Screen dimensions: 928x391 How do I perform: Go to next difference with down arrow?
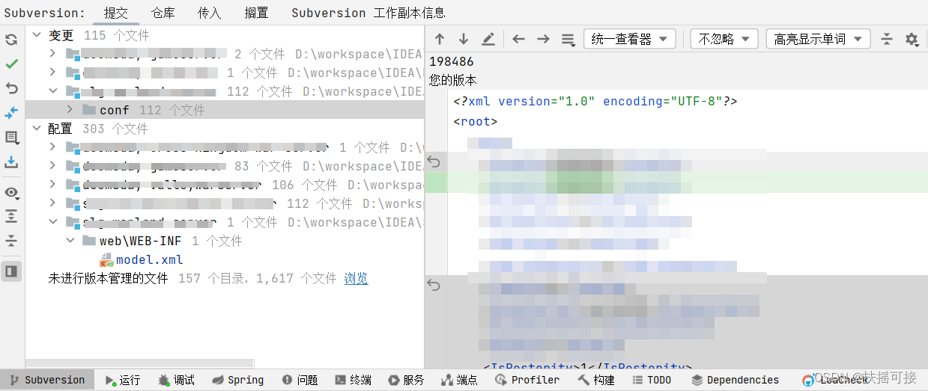464,39
